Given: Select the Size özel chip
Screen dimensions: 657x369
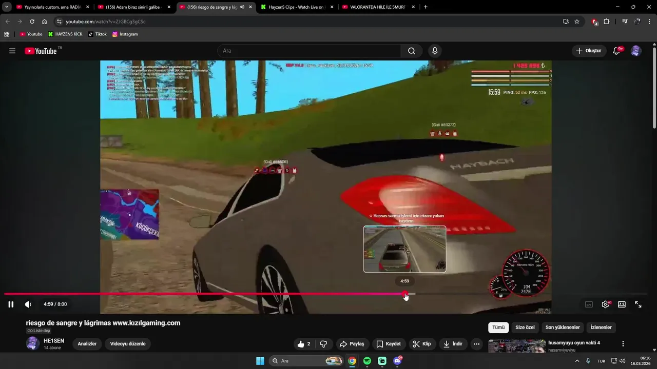Looking at the screenshot, I should click(525, 327).
